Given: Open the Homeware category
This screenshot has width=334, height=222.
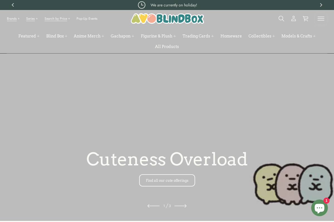Looking at the screenshot, I should point(231,36).
